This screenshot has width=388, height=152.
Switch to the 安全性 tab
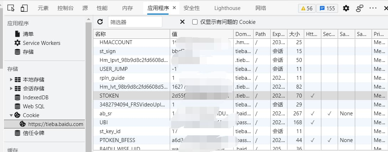point(192,8)
